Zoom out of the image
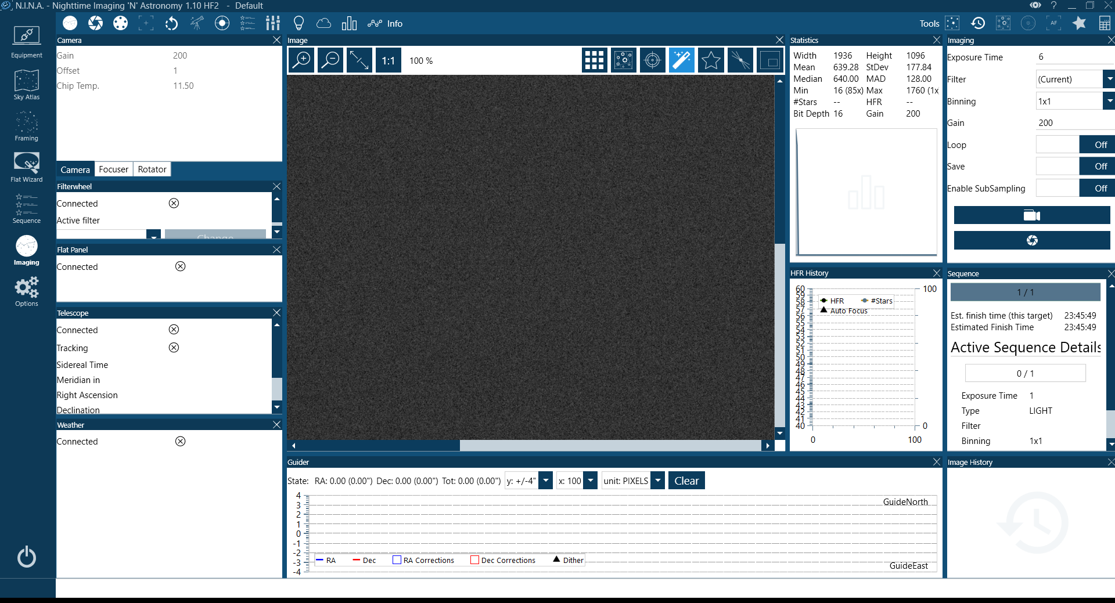The image size is (1115, 603). coord(330,60)
